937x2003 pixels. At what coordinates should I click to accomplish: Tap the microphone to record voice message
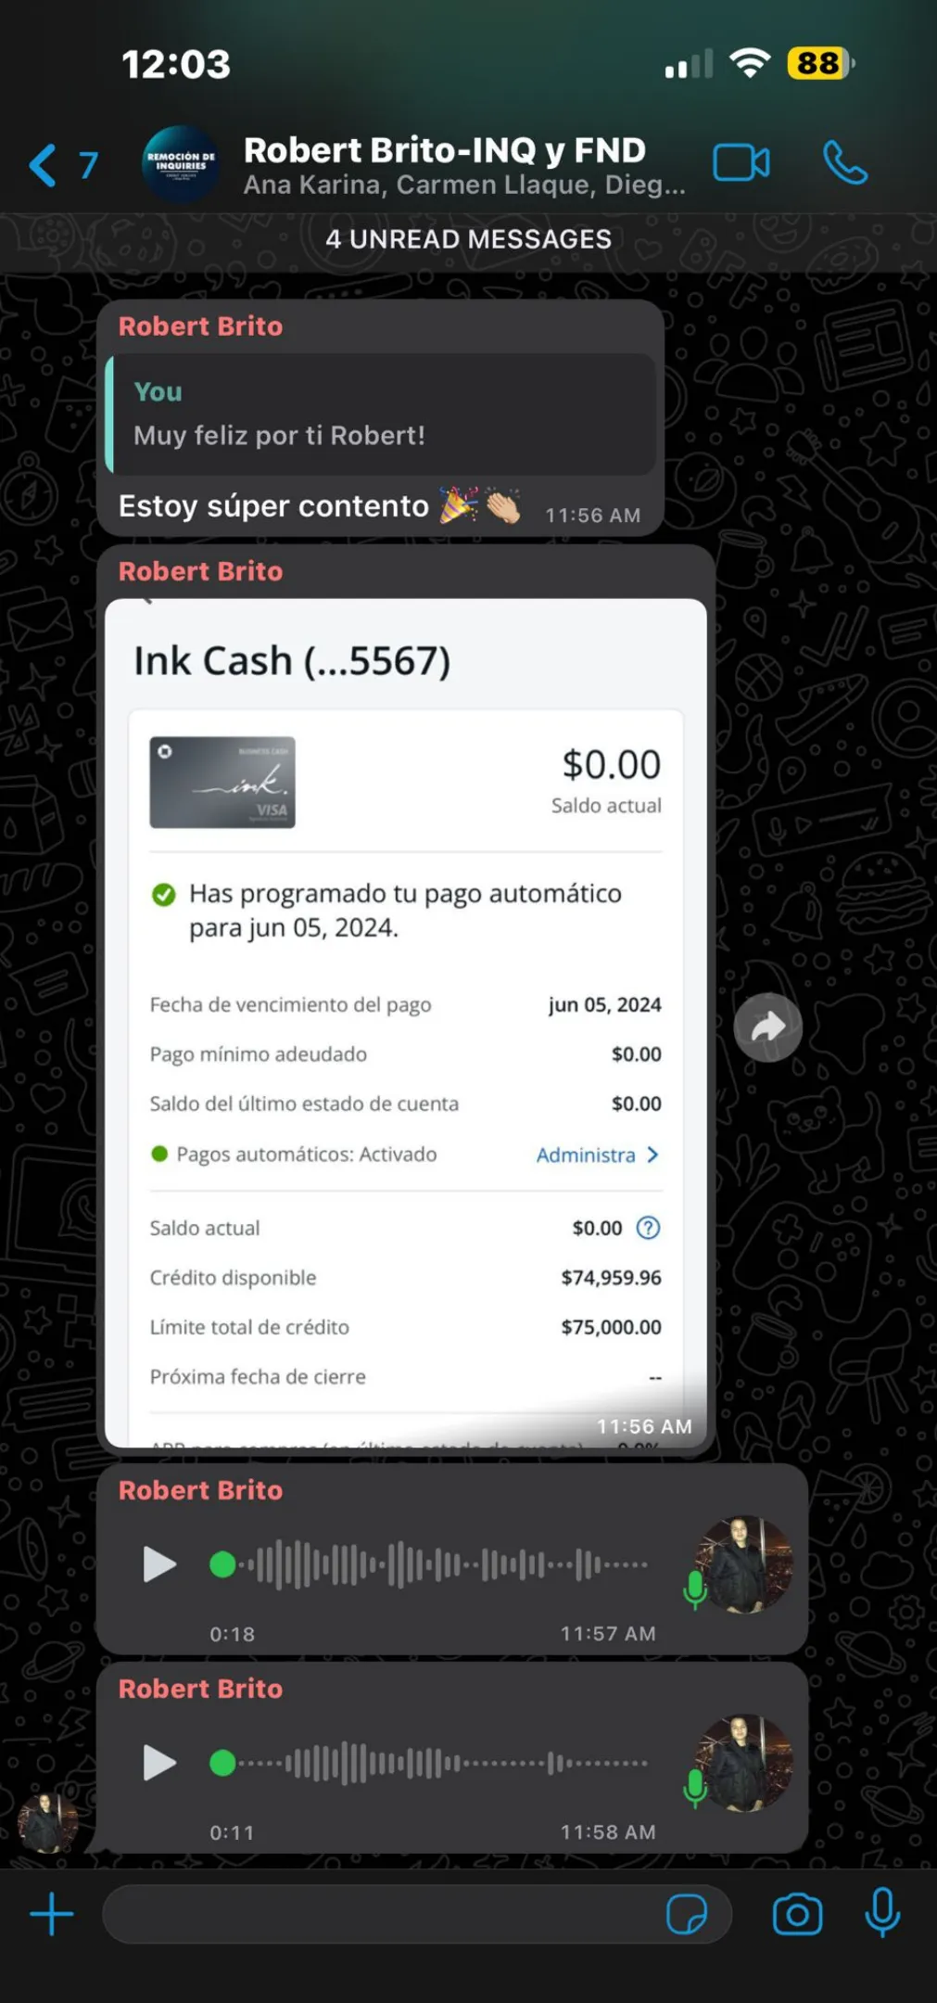coord(882,1912)
